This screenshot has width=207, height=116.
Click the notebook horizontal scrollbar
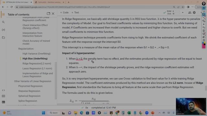click(104, 104)
